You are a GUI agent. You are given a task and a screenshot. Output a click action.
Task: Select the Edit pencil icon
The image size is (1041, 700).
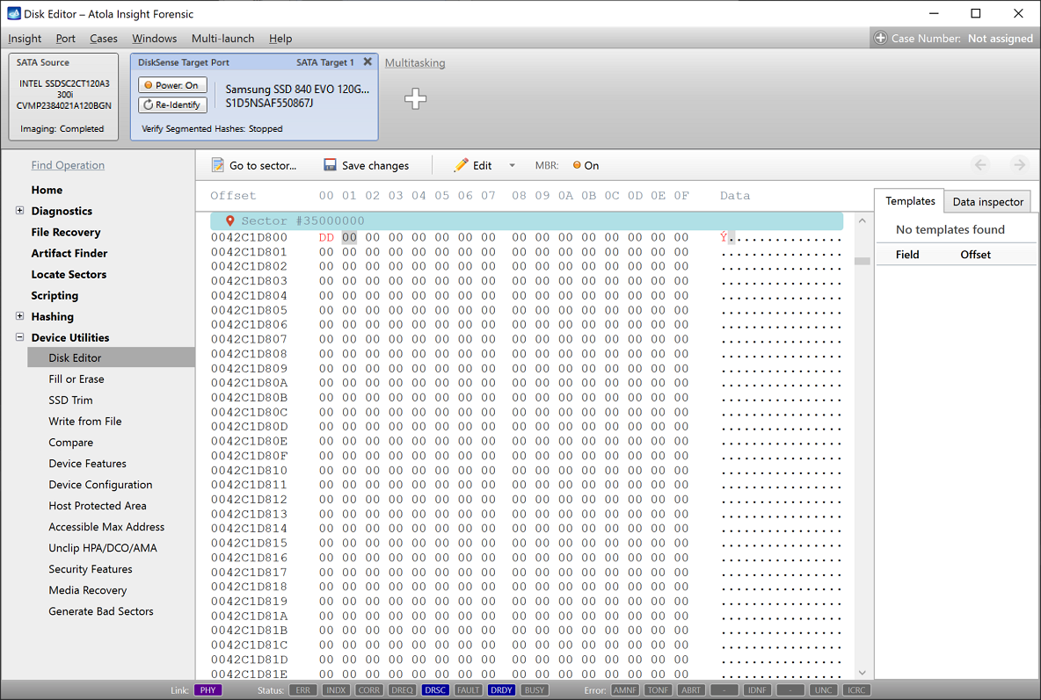(x=462, y=165)
